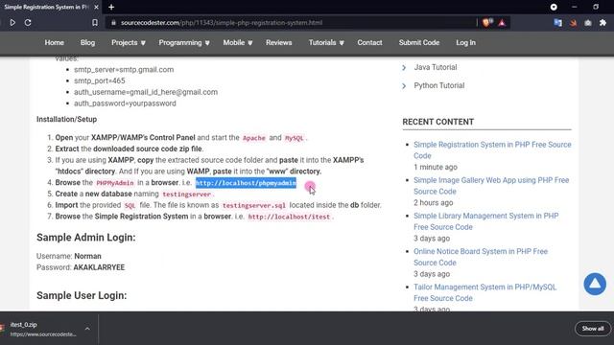Bookmark this page

95,23
